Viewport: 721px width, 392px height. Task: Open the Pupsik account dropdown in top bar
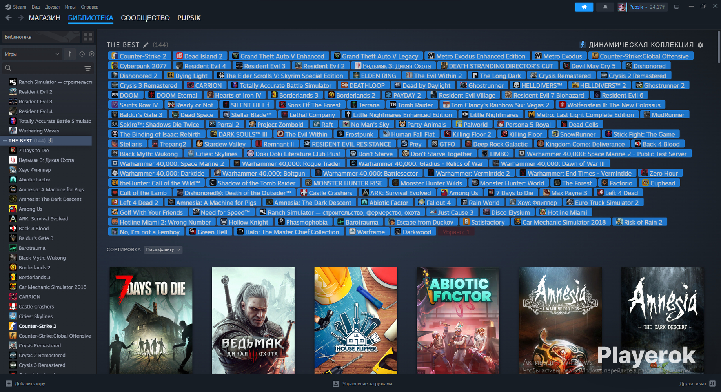click(638, 7)
